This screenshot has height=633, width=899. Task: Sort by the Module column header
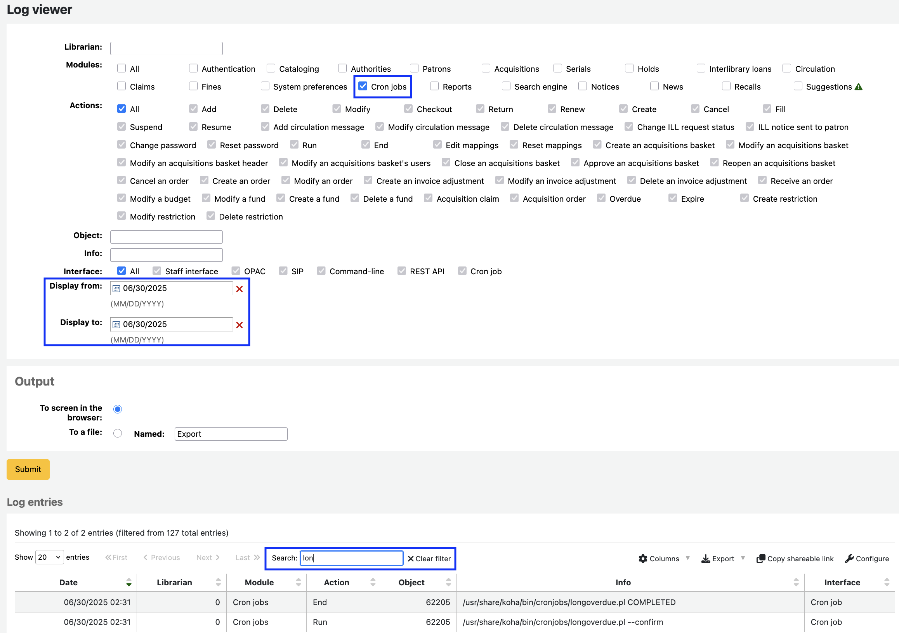coord(259,582)
